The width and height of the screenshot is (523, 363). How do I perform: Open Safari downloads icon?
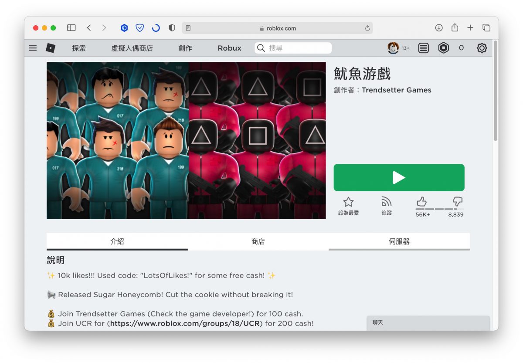click(439, 28)
